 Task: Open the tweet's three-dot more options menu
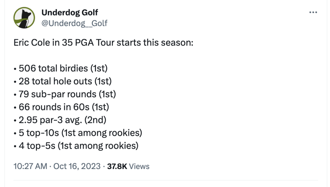[313, 13]
